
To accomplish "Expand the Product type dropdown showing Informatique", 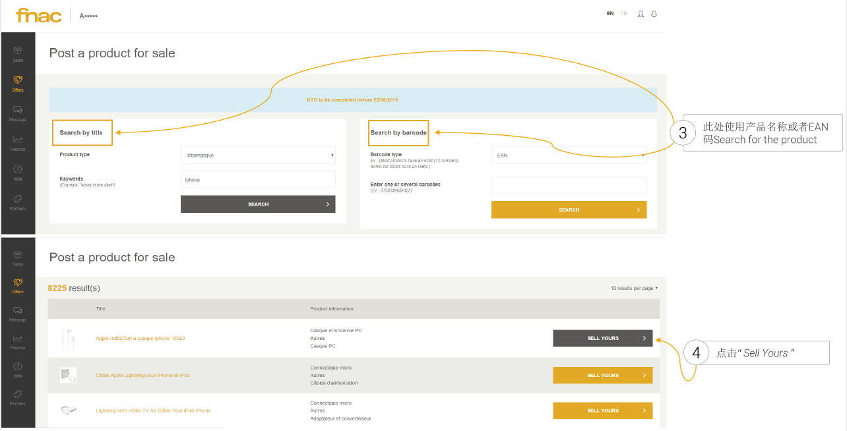I will point(258,156).
